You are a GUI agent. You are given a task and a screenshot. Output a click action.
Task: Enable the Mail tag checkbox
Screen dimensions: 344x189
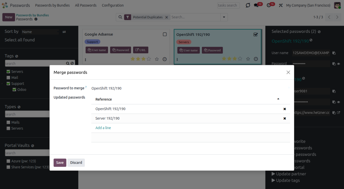click(x=8, y=78)
